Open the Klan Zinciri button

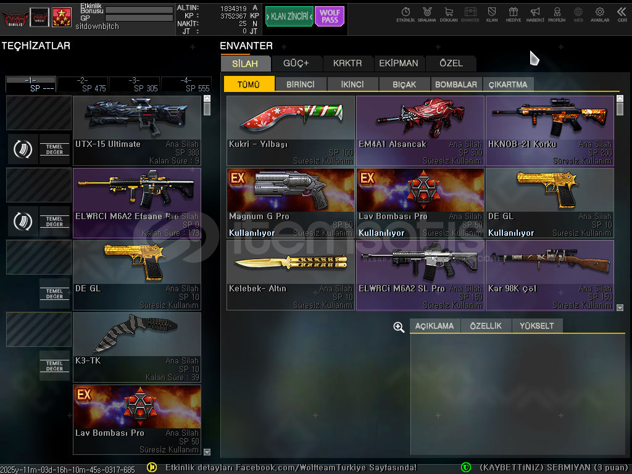(x=289, y=17)
